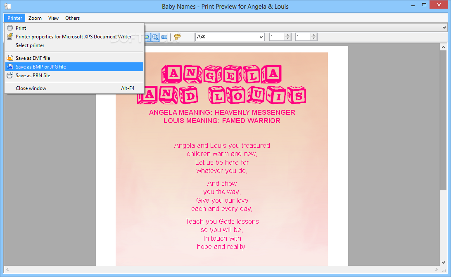Screen dimensions: 451x277
Task: Click the PRN printer-save icon
Action: pyautogui.click(x=10, y=76)
